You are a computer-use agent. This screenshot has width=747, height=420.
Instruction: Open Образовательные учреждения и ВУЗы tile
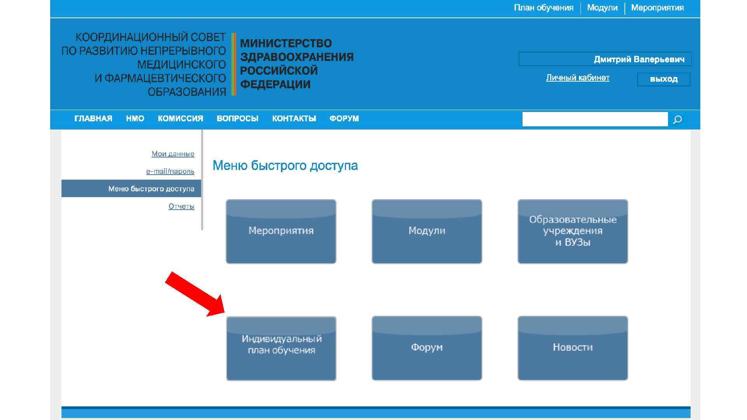coord(572,231)
